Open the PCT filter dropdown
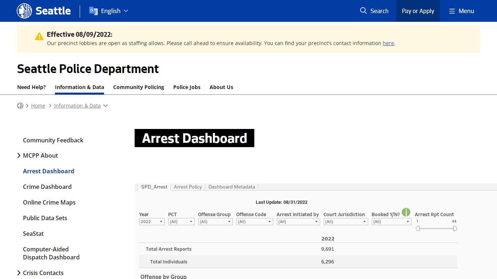The image size is (497, 279). pos(182,222)
